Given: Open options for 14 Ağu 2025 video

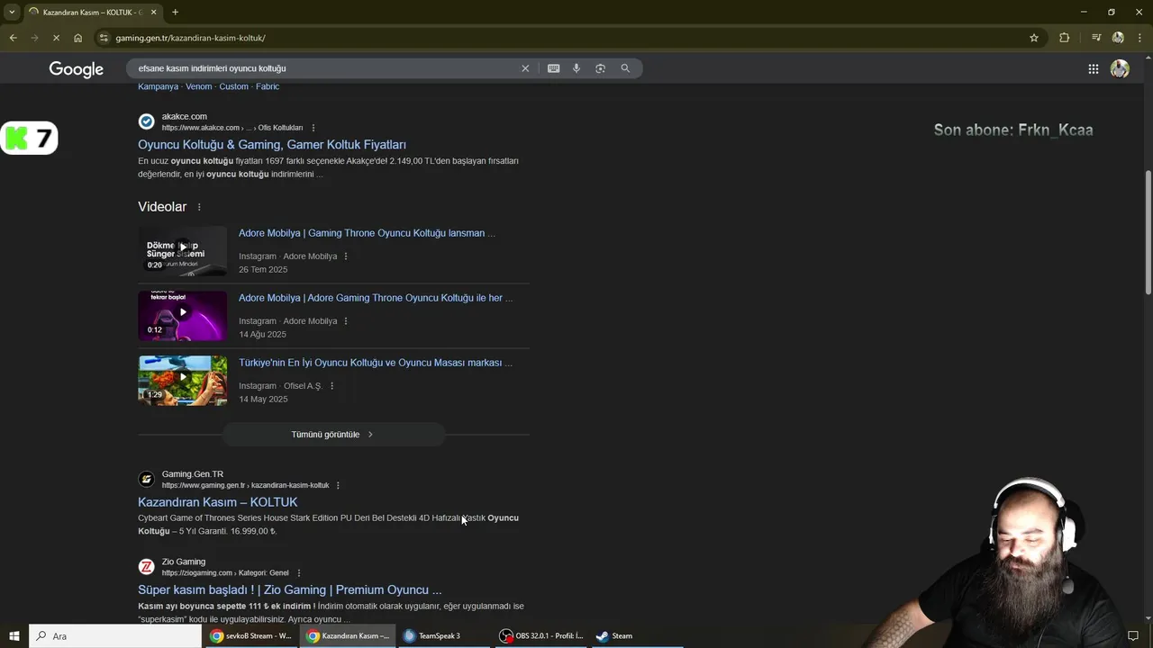Looking at the screenshot, I should click(x=346, y=321).
